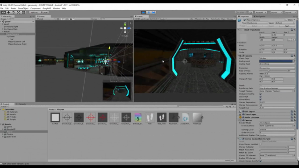Select Directional light in Hierarchy

click(11, 27)
